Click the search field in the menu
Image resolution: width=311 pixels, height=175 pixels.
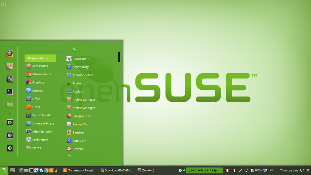(51, 49)
